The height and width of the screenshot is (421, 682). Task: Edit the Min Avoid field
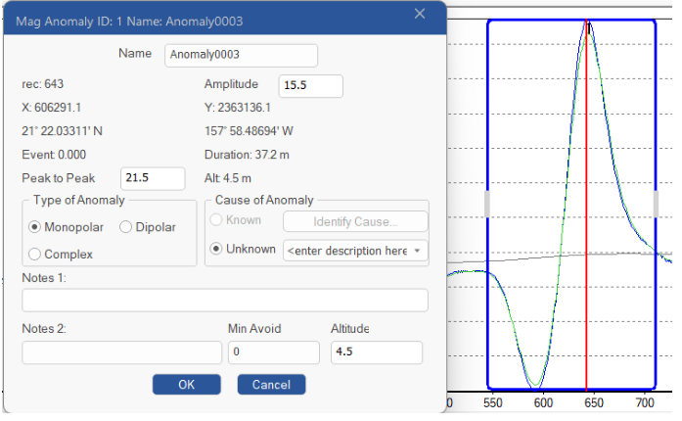coord(274,352)
